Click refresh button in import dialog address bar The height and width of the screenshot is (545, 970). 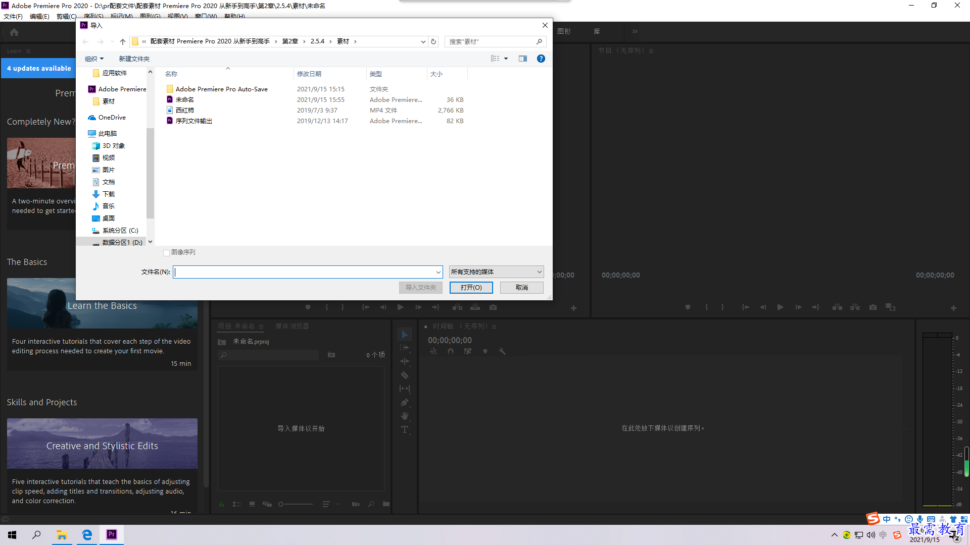[x=433, y=41]
